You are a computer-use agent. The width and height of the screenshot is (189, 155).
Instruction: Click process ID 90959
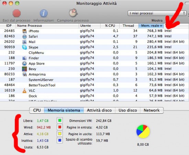(x=10, y=47)
